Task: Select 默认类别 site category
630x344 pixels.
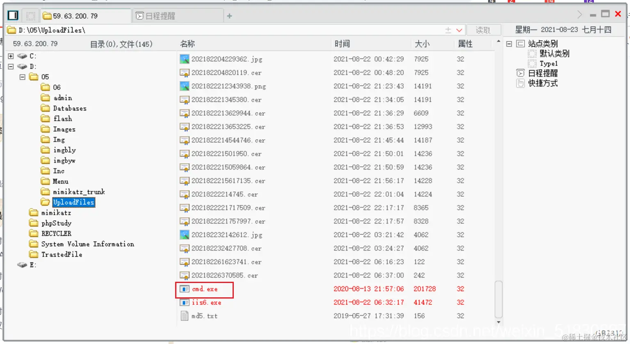Action: [x=554, y=54]
